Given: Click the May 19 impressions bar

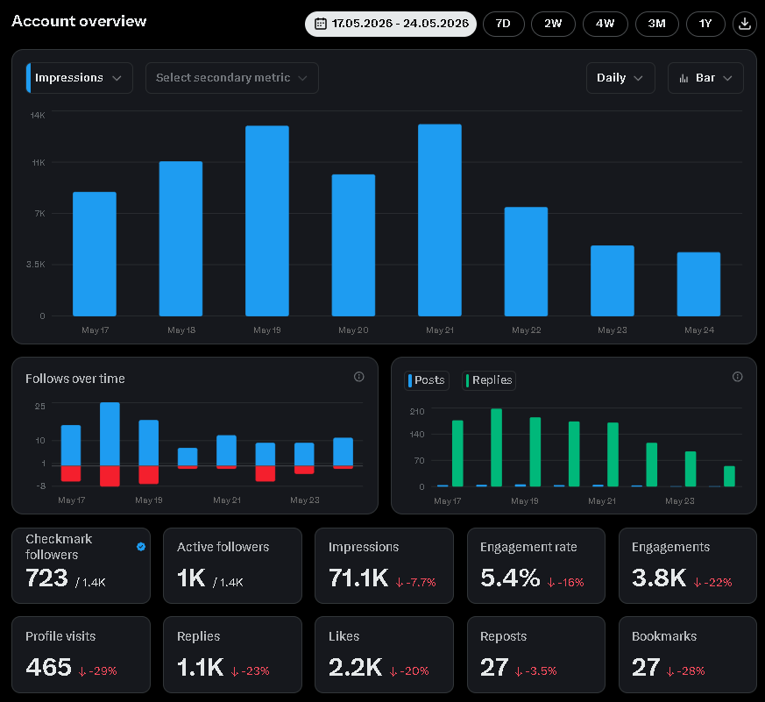Looking at the screenshot, I should (x=267, y=221).
